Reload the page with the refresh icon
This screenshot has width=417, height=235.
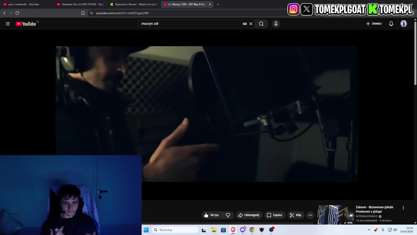17,13
